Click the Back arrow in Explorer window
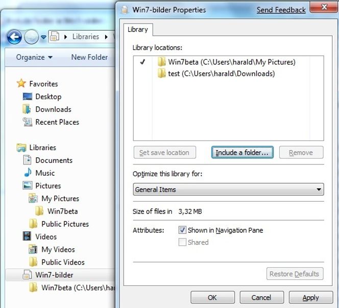339x308 pixels. 14,37
